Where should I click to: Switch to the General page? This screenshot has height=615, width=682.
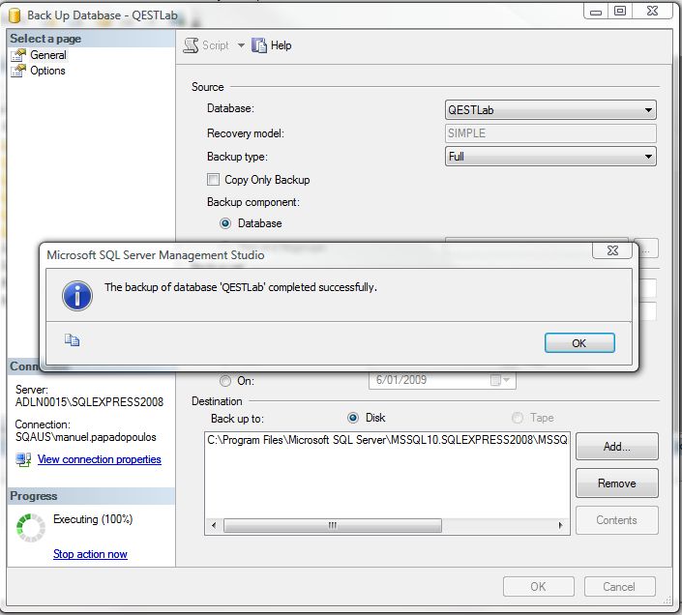(47, 55)
